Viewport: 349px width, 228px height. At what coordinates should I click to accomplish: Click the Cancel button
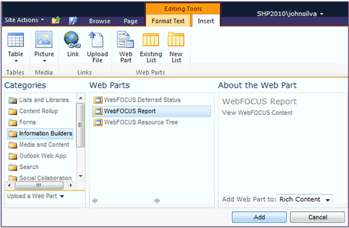317,217
